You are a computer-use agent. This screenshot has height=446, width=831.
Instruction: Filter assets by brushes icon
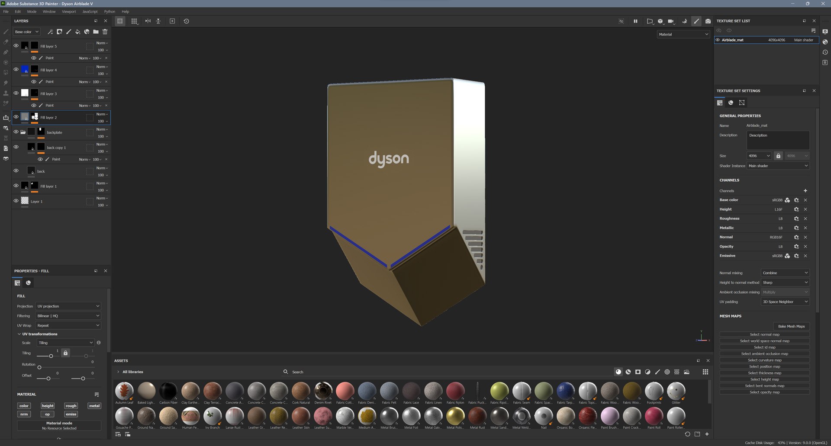657,372
